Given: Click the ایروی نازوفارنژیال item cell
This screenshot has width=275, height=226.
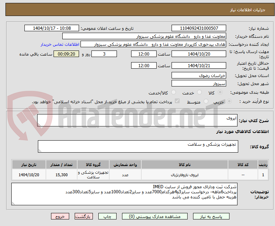Looking at the screenshot, I should click(x=185, y=174).
